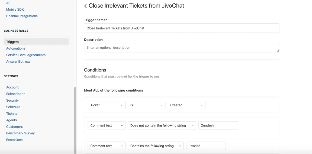312x154 pixels.
Task: Click the Zendesk string input field
Action: point(218,125)
